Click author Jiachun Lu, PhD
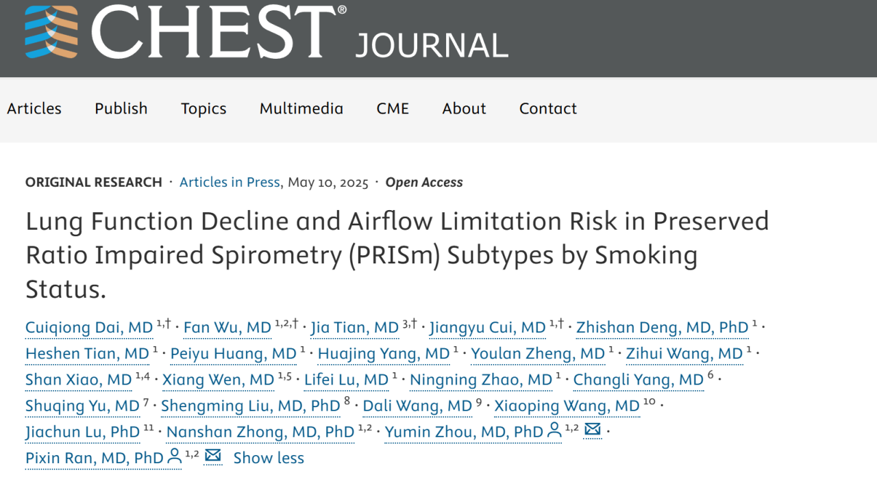The height and width of the screenshot is (479, 877). [82, 432]
